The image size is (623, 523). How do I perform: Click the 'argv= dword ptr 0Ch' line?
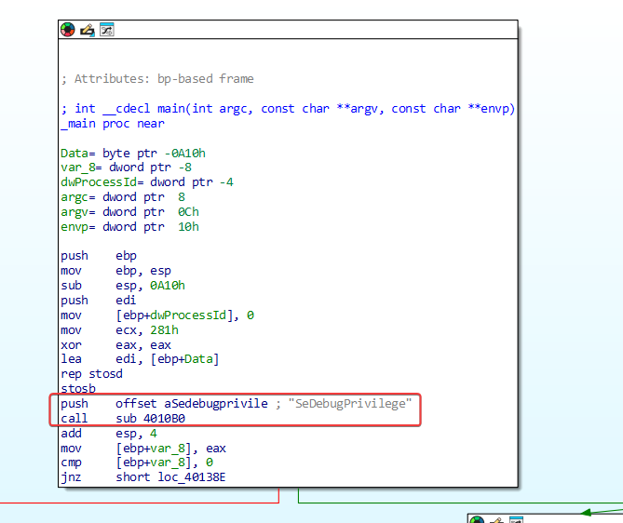(129, 212)
